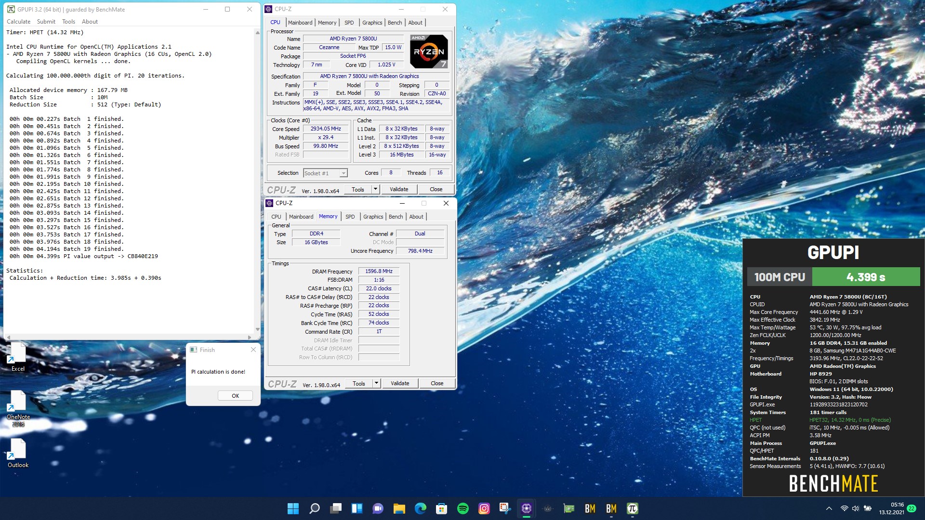Viewport: 925px width, 520px height.
Task: Open Mainboard tab in lower CPU-Z window
Action: 301,217
